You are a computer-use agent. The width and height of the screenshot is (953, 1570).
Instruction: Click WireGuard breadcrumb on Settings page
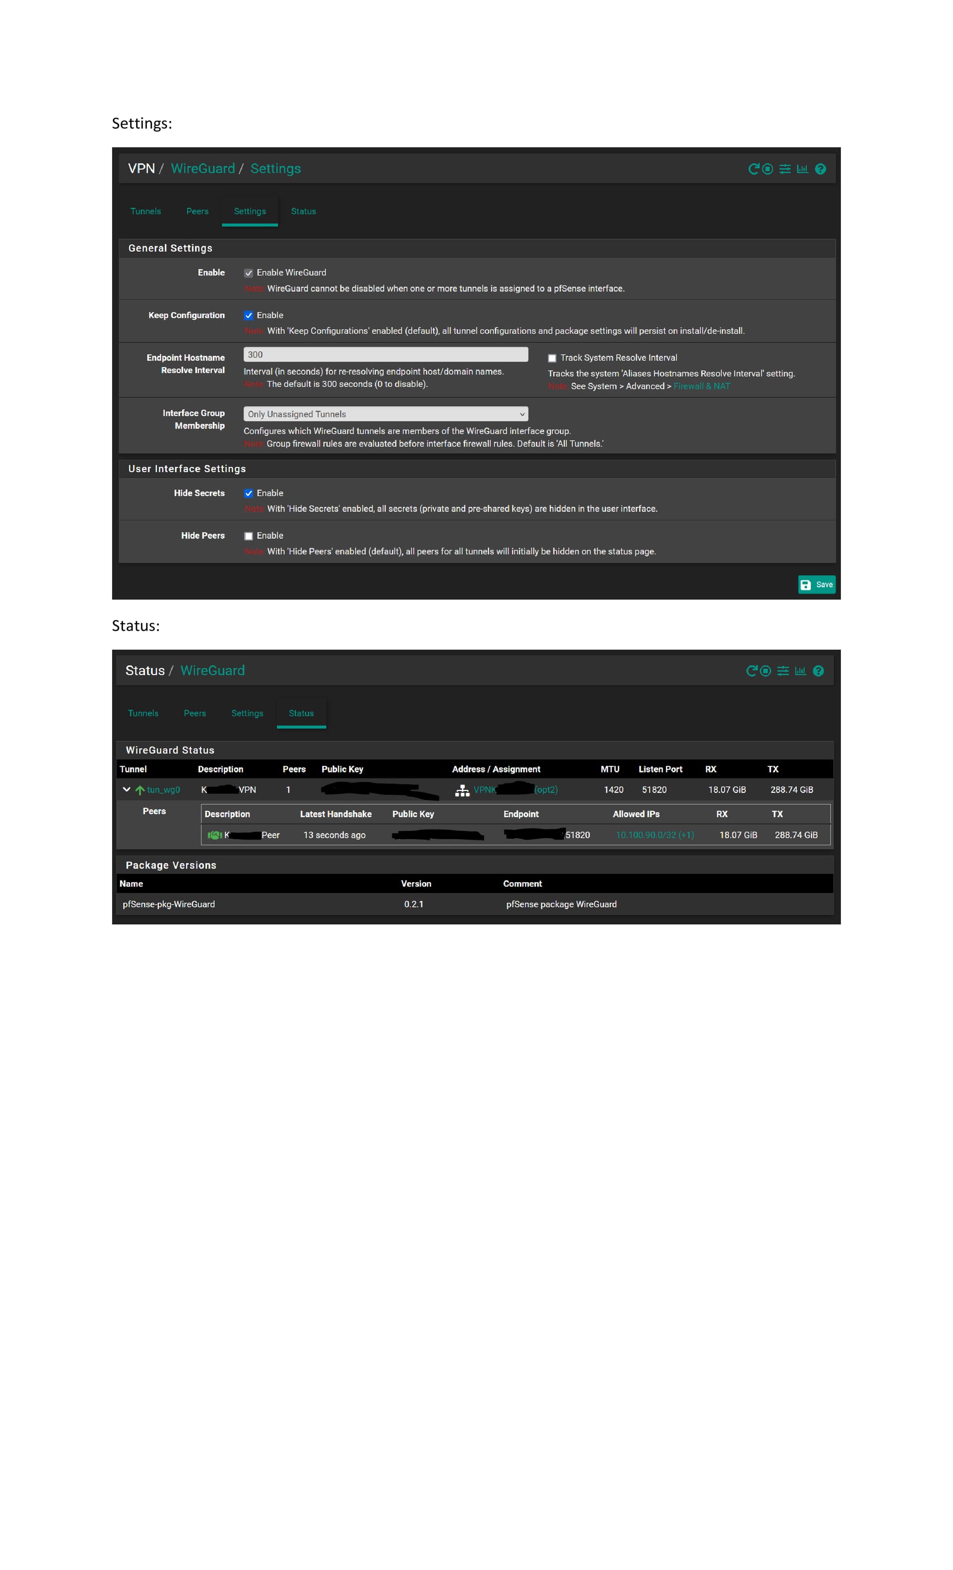(x=203, y=169)
